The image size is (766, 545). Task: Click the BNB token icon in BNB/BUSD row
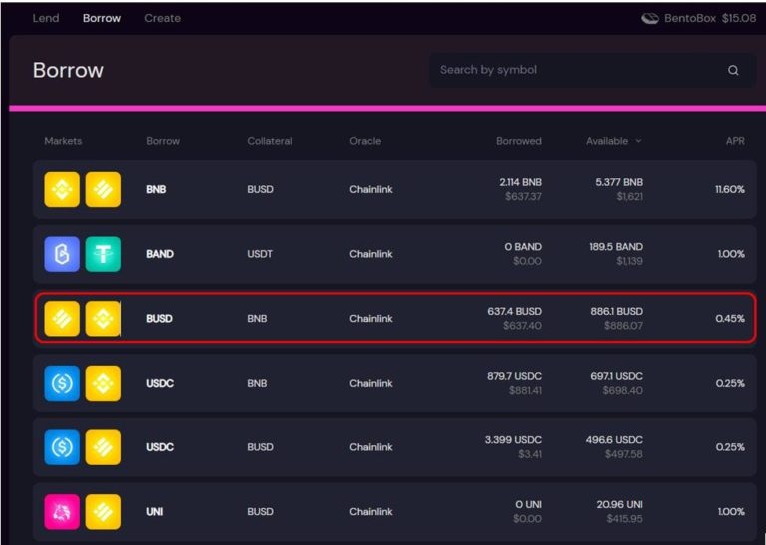point(62,189)
